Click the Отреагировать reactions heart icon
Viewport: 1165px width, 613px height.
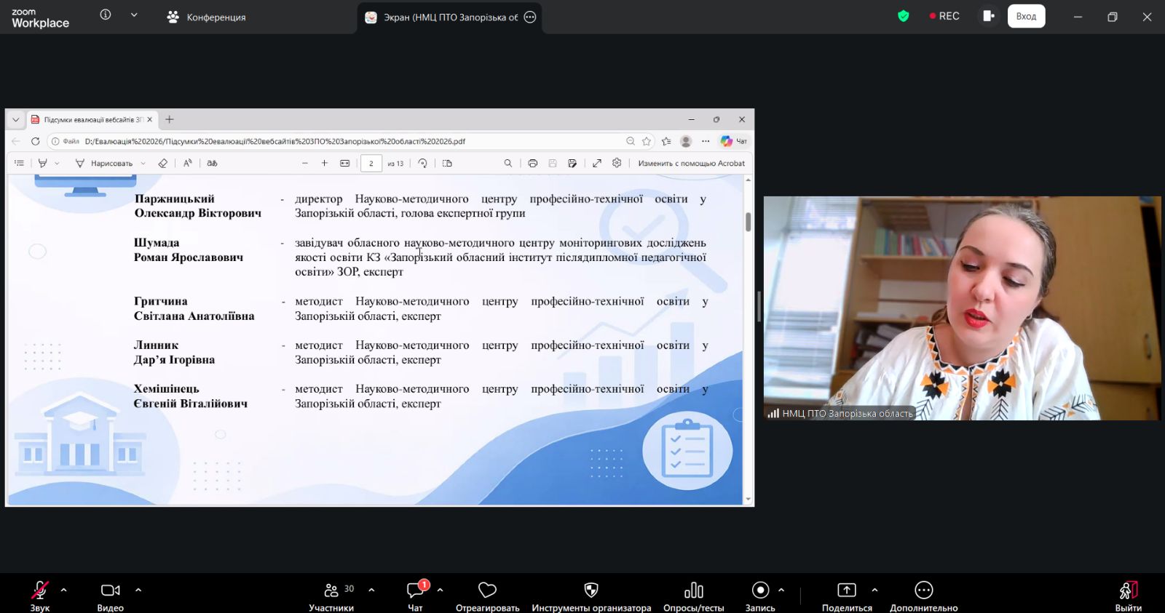point(487,590)
